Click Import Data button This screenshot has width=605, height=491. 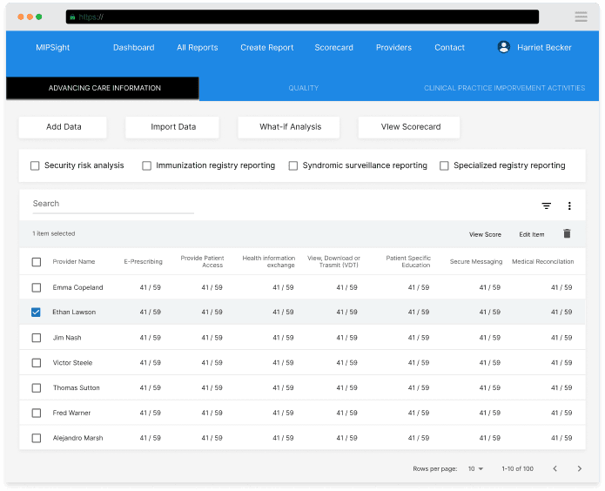pos(172,127)
